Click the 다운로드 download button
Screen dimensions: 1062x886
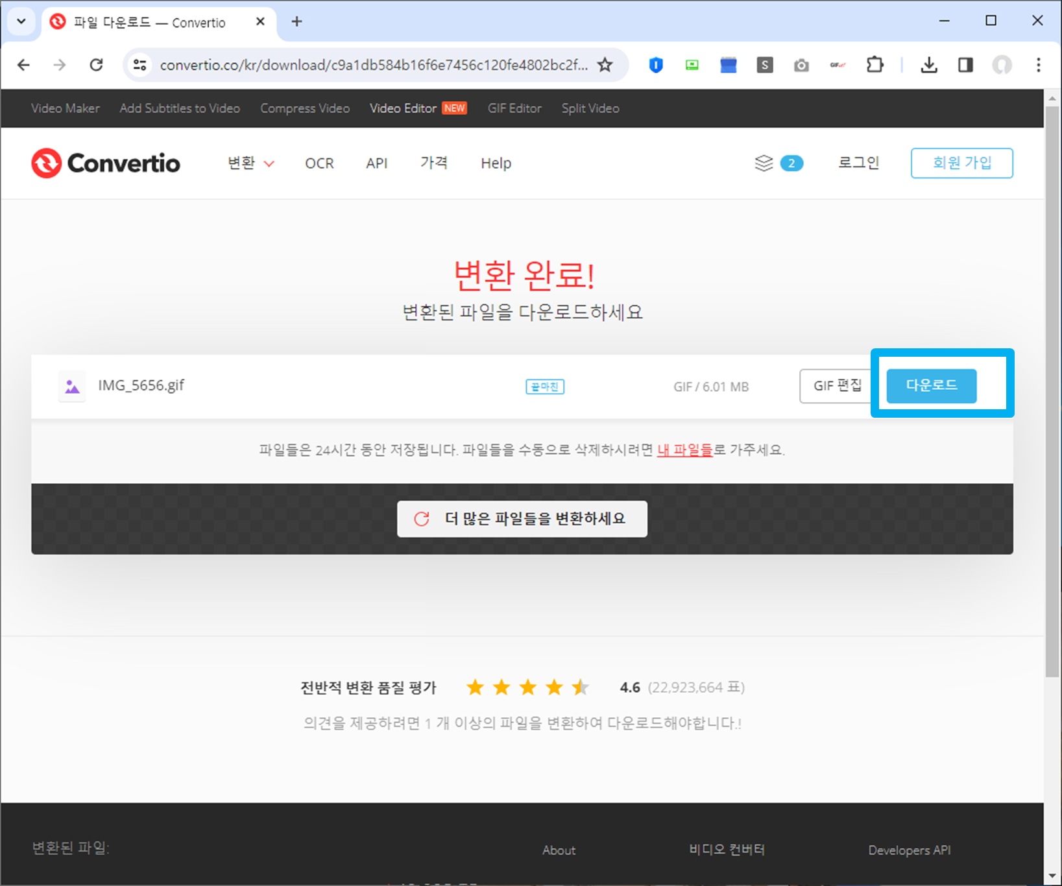[932, 385]
